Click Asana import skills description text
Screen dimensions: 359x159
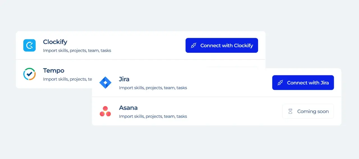point(153,116)
